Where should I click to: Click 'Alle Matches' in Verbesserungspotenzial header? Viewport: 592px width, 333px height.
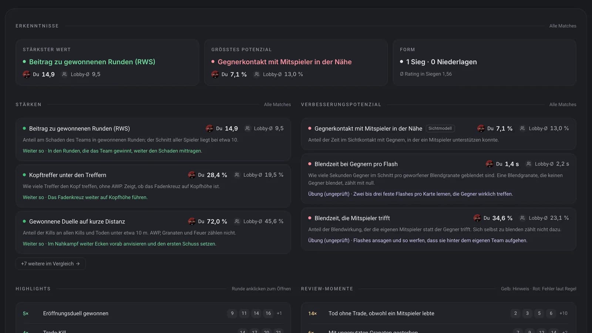coord(563,105)
